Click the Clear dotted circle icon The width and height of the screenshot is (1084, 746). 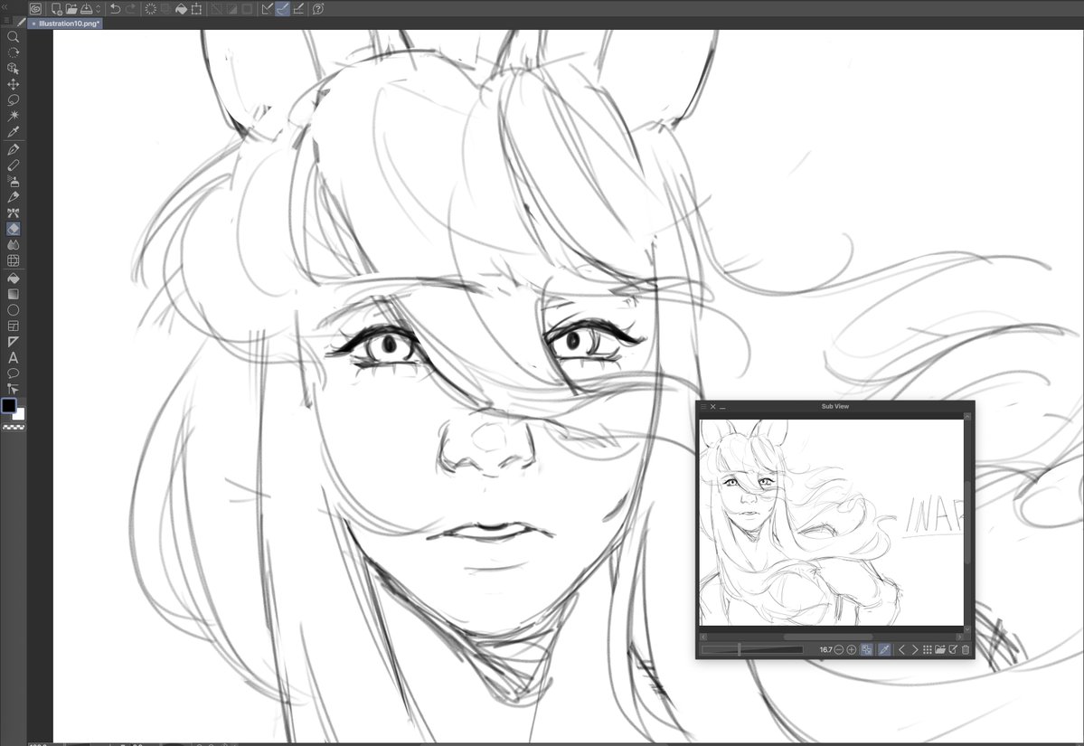[151, 9]
